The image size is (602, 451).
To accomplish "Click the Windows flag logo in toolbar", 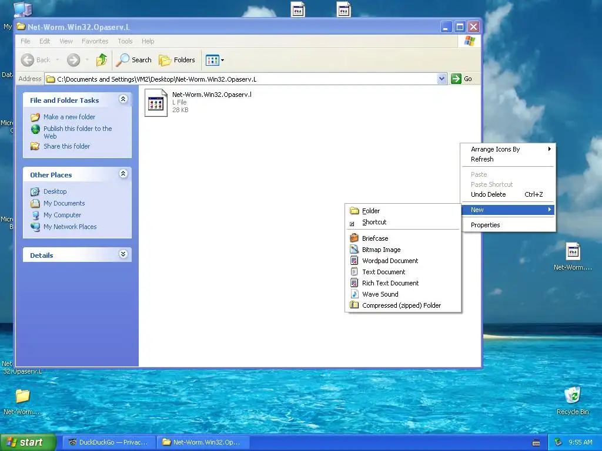I will tap(470, 41).
